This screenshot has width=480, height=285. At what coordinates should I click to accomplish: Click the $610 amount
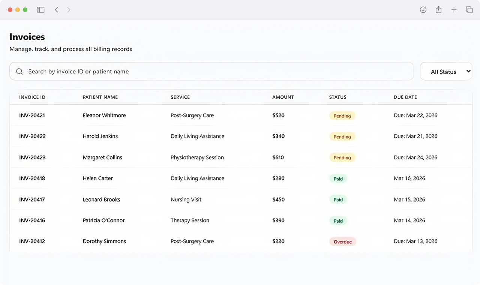278,157
